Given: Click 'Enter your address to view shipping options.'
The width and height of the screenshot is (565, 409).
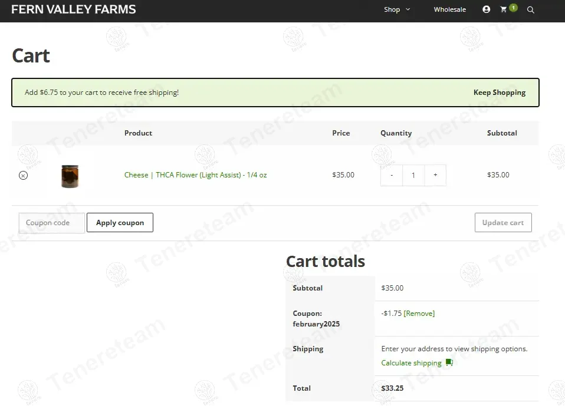Looking at the screenshot, I should tap(454, 349).
